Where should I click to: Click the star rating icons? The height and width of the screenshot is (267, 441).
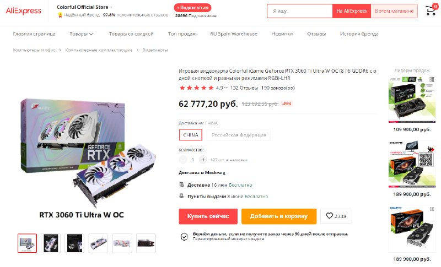196,88
